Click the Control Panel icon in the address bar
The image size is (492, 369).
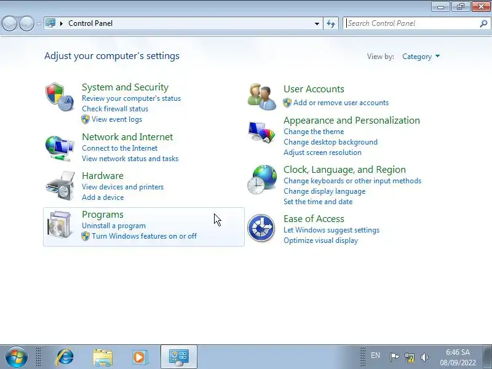50,23
